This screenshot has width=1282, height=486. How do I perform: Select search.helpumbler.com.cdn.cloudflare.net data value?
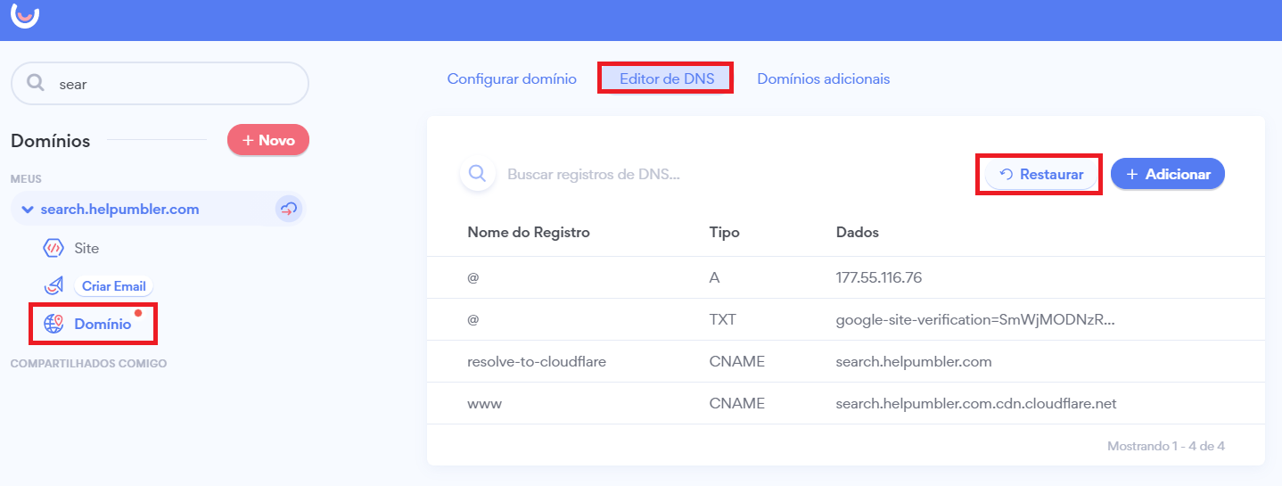click(976, 403)
